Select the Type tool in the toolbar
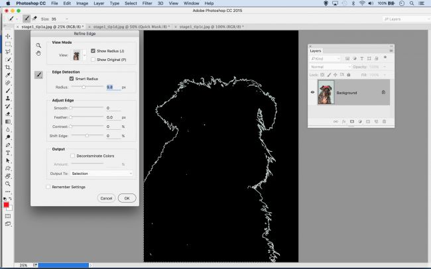Image resolution: width=431 pixels, height=269 pixels. click(x=8, y=152)
